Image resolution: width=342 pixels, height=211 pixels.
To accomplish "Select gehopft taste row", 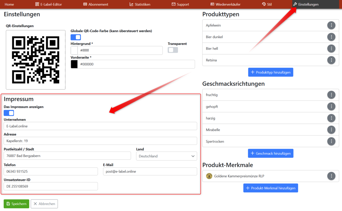I will click(270, 106).
